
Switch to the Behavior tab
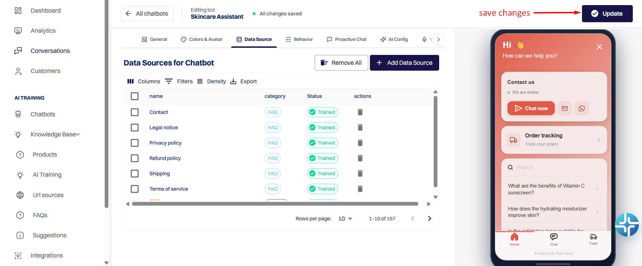(299, 40)
